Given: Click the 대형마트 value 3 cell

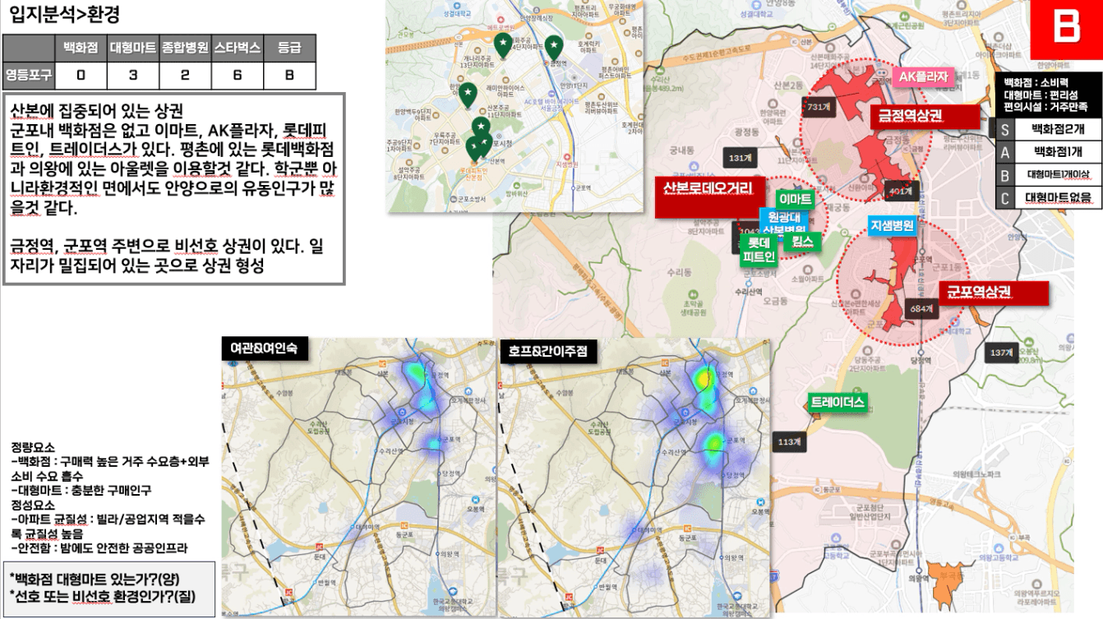Looking at the screenshot, I should tap(133, 76).
